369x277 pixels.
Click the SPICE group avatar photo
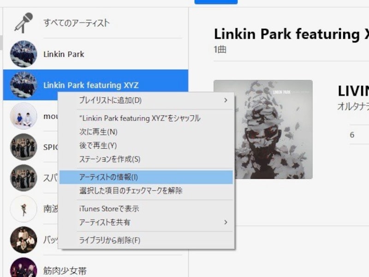click(24, 147)
